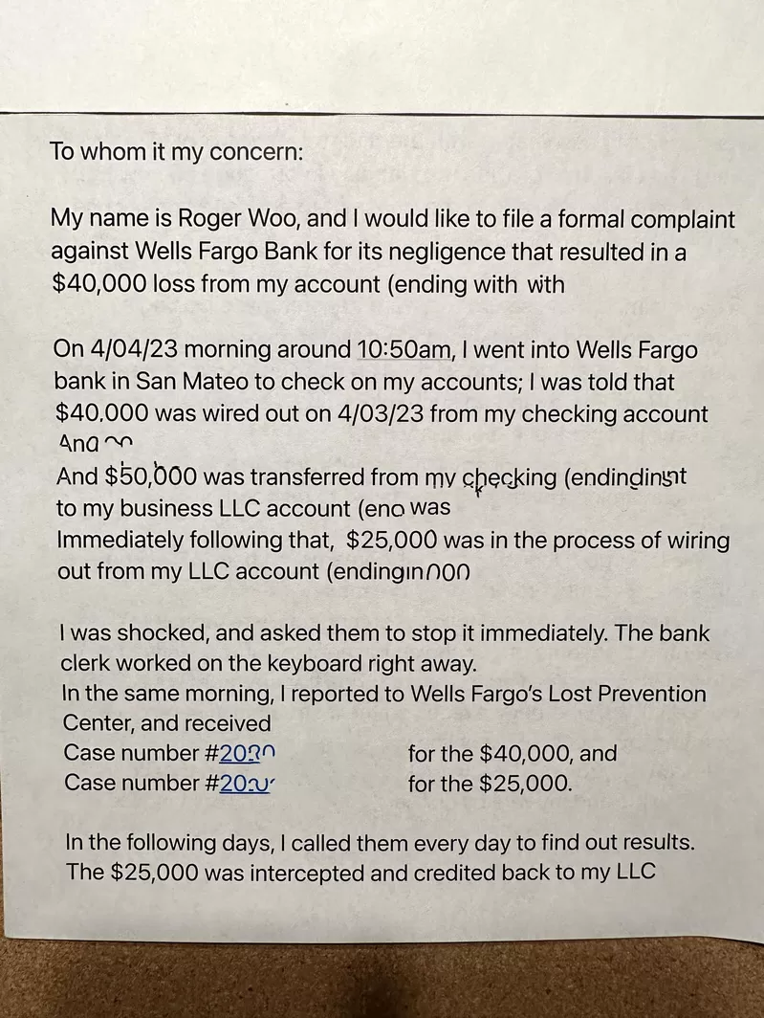The width and height of the screenshot is (764, 1018).
Task: Click the words 'intercepted and credited back'
Action: [402, 872]
